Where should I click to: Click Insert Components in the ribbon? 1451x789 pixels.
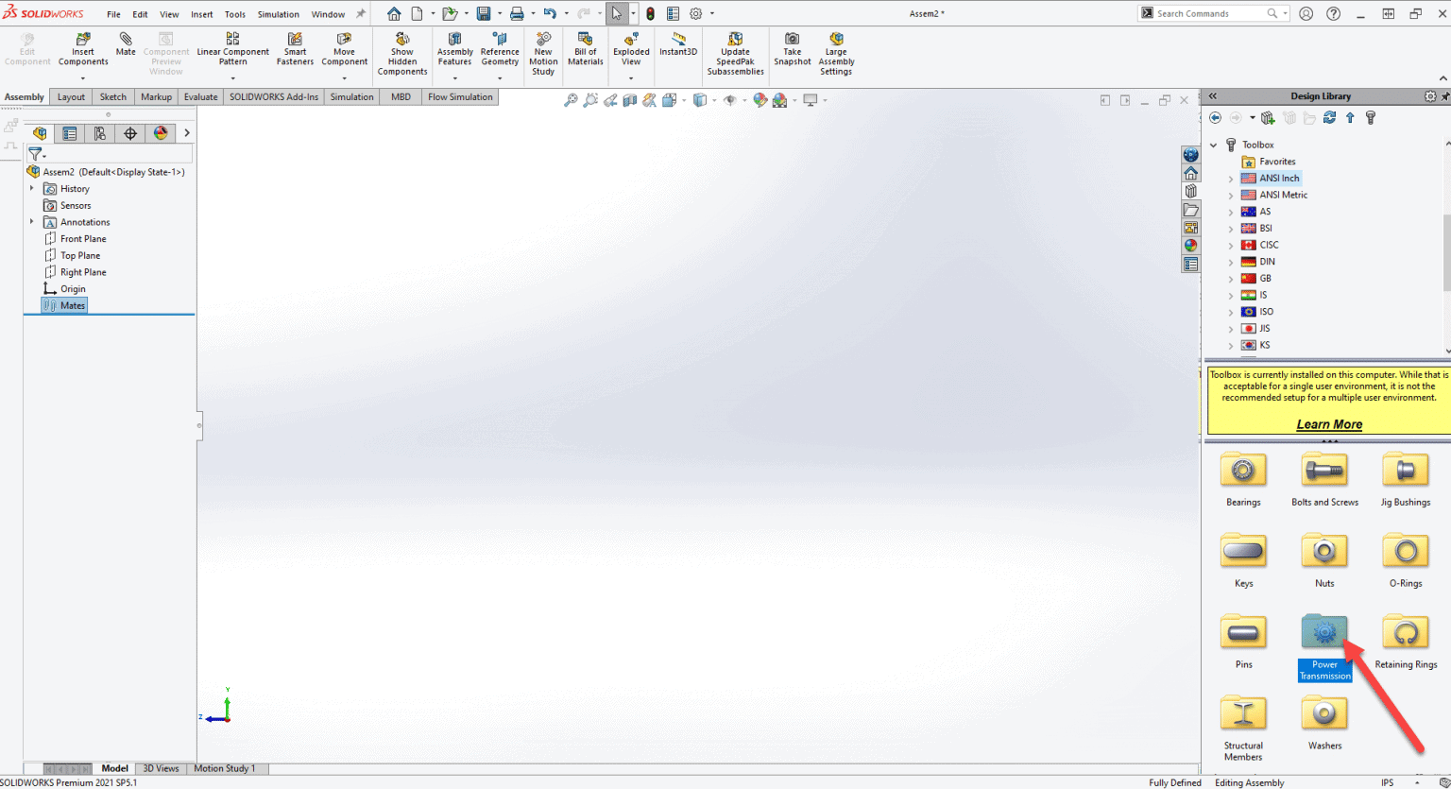83,49
